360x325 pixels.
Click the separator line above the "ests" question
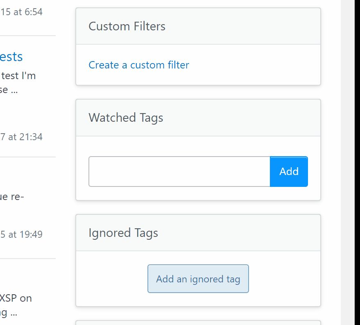(x=28, y=36)
